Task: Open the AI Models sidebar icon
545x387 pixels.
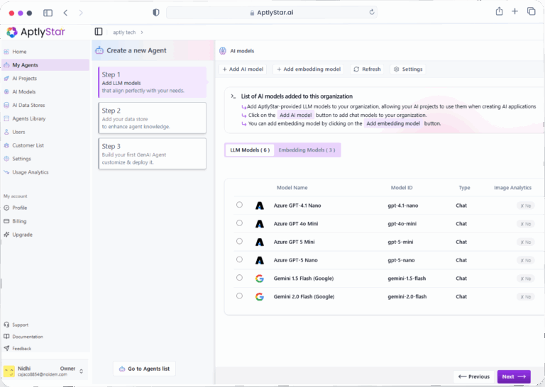Action: pos(6,92)
